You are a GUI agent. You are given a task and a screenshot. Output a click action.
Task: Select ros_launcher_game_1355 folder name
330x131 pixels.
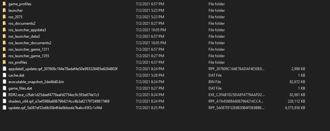point(29,56)
